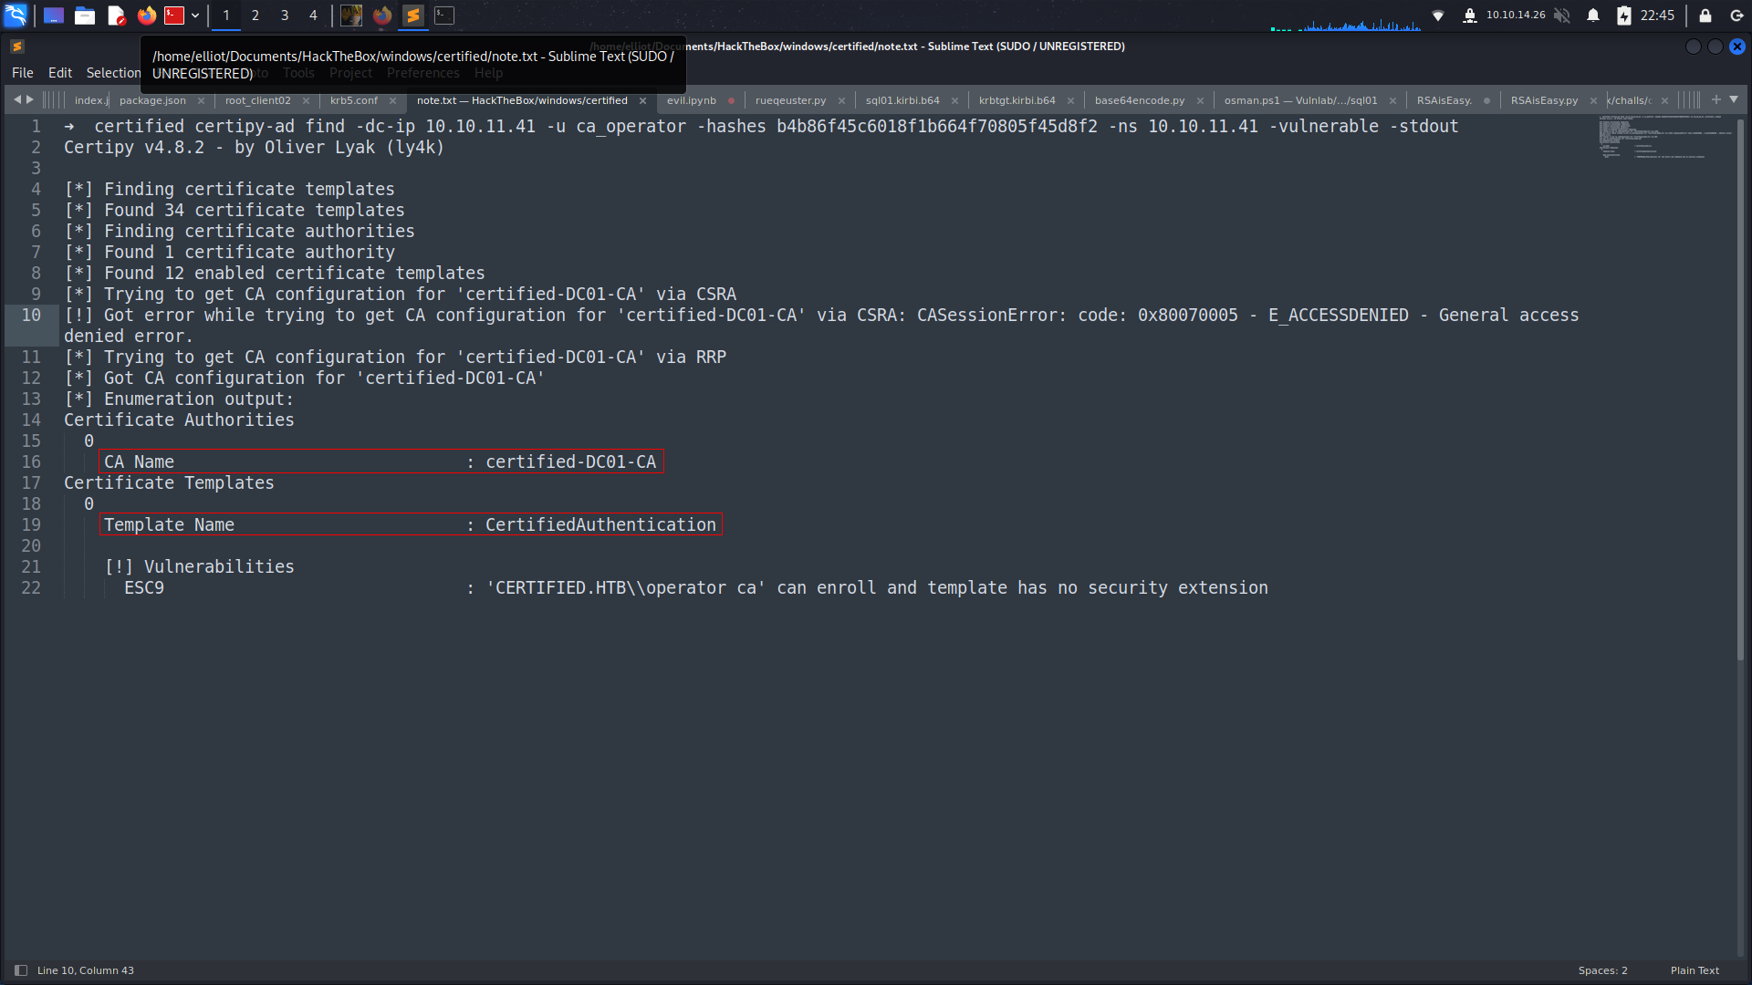Open the notifications bell

tap(1593, 16)
